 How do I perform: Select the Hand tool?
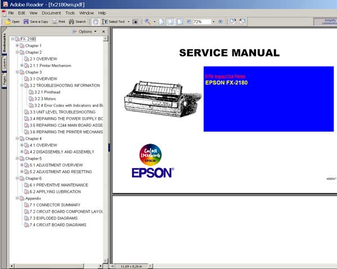(95, 22)
